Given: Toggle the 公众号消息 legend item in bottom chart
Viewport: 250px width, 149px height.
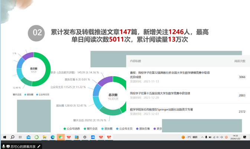Looking at the screenshot, I should 74,129.
